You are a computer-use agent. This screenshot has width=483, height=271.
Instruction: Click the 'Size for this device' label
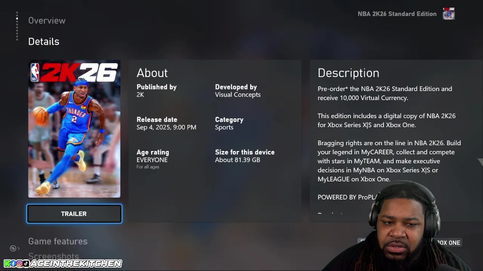pos(245,152)
